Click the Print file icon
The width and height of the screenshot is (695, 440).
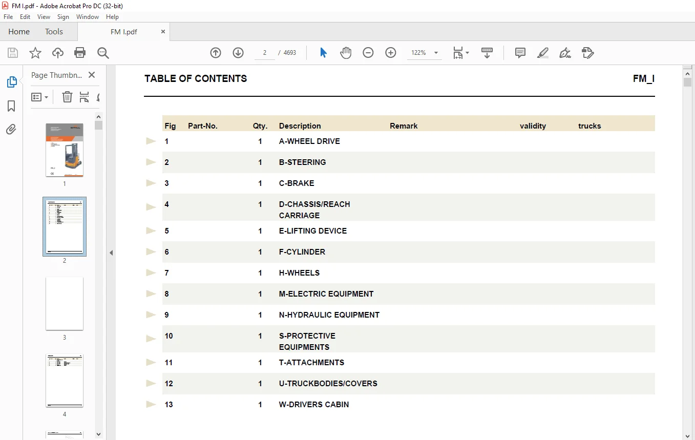click(x=80, y=53)
